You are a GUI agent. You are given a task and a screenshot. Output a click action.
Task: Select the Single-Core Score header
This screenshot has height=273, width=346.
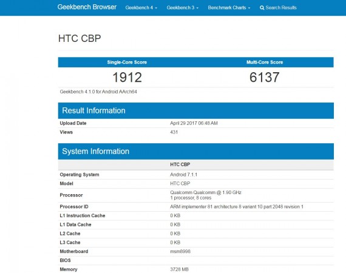[127, 62]
